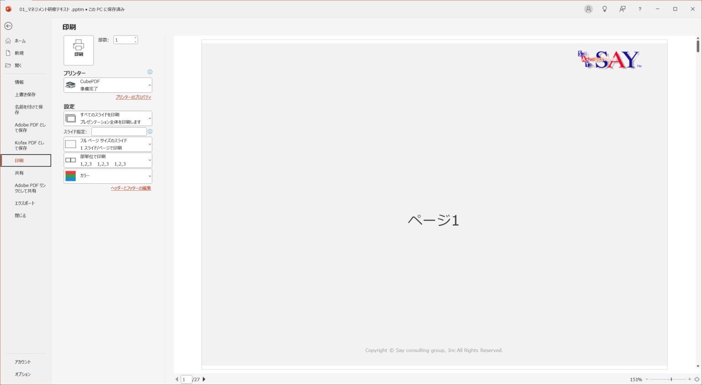
Task: Click the プリンターのプロパティ link
Action: (x=133, y=97)
